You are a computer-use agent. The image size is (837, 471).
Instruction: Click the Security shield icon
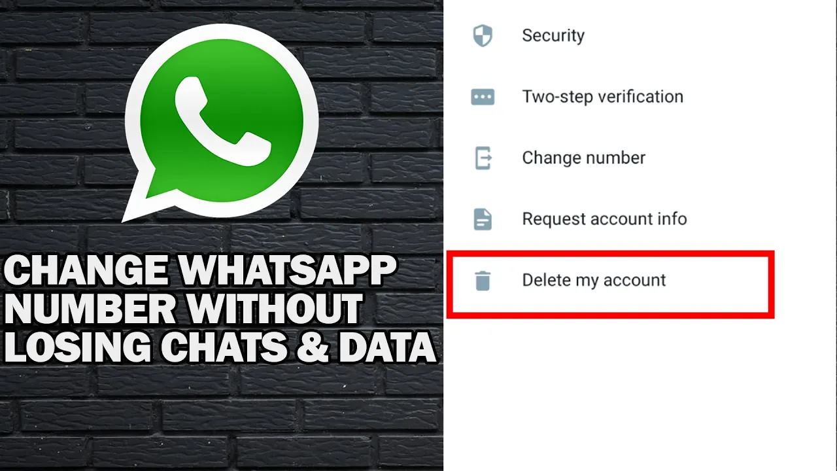click(x=483, y=35)
